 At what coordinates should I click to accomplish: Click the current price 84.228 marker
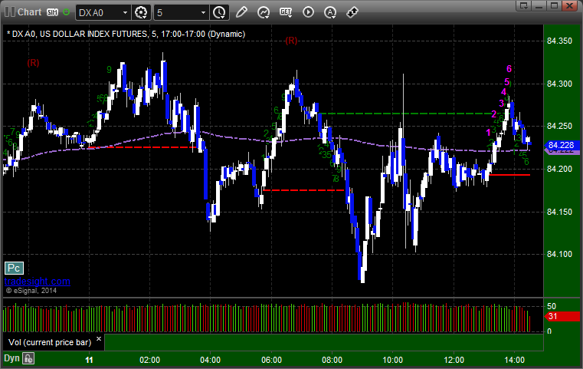562,145
